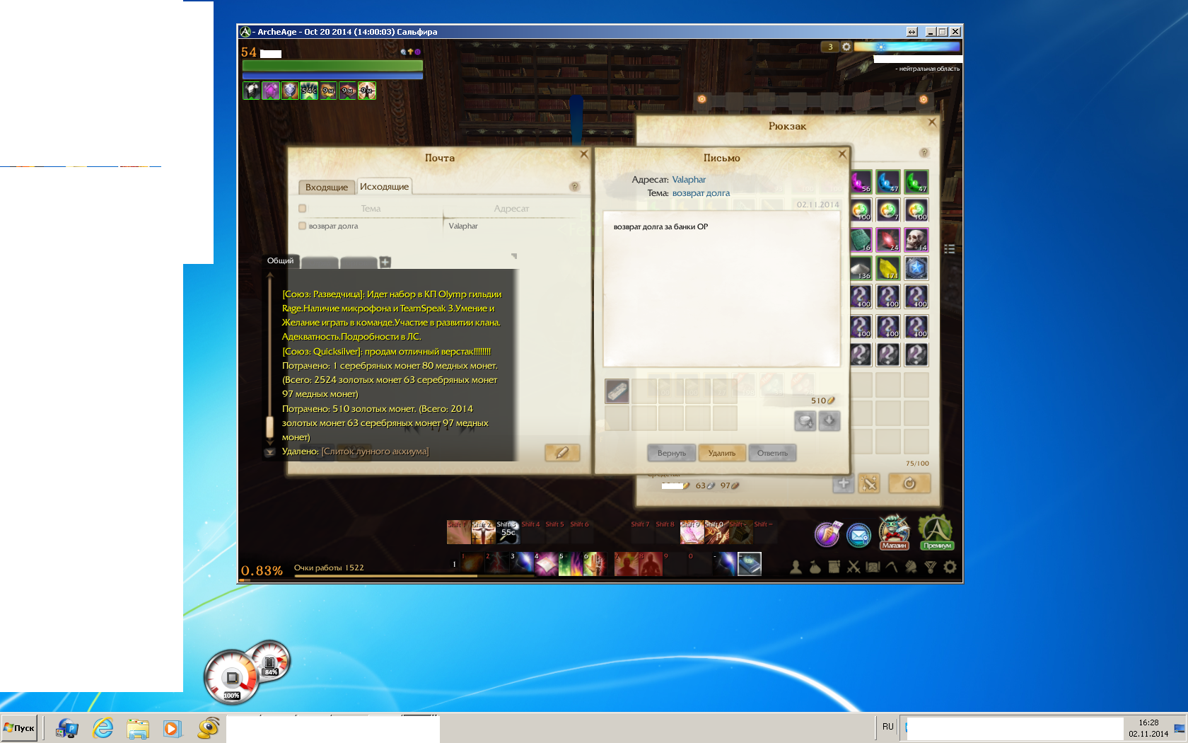Click the возврат долга subject in mail list

pyautogui.click(x=333, y=226)
